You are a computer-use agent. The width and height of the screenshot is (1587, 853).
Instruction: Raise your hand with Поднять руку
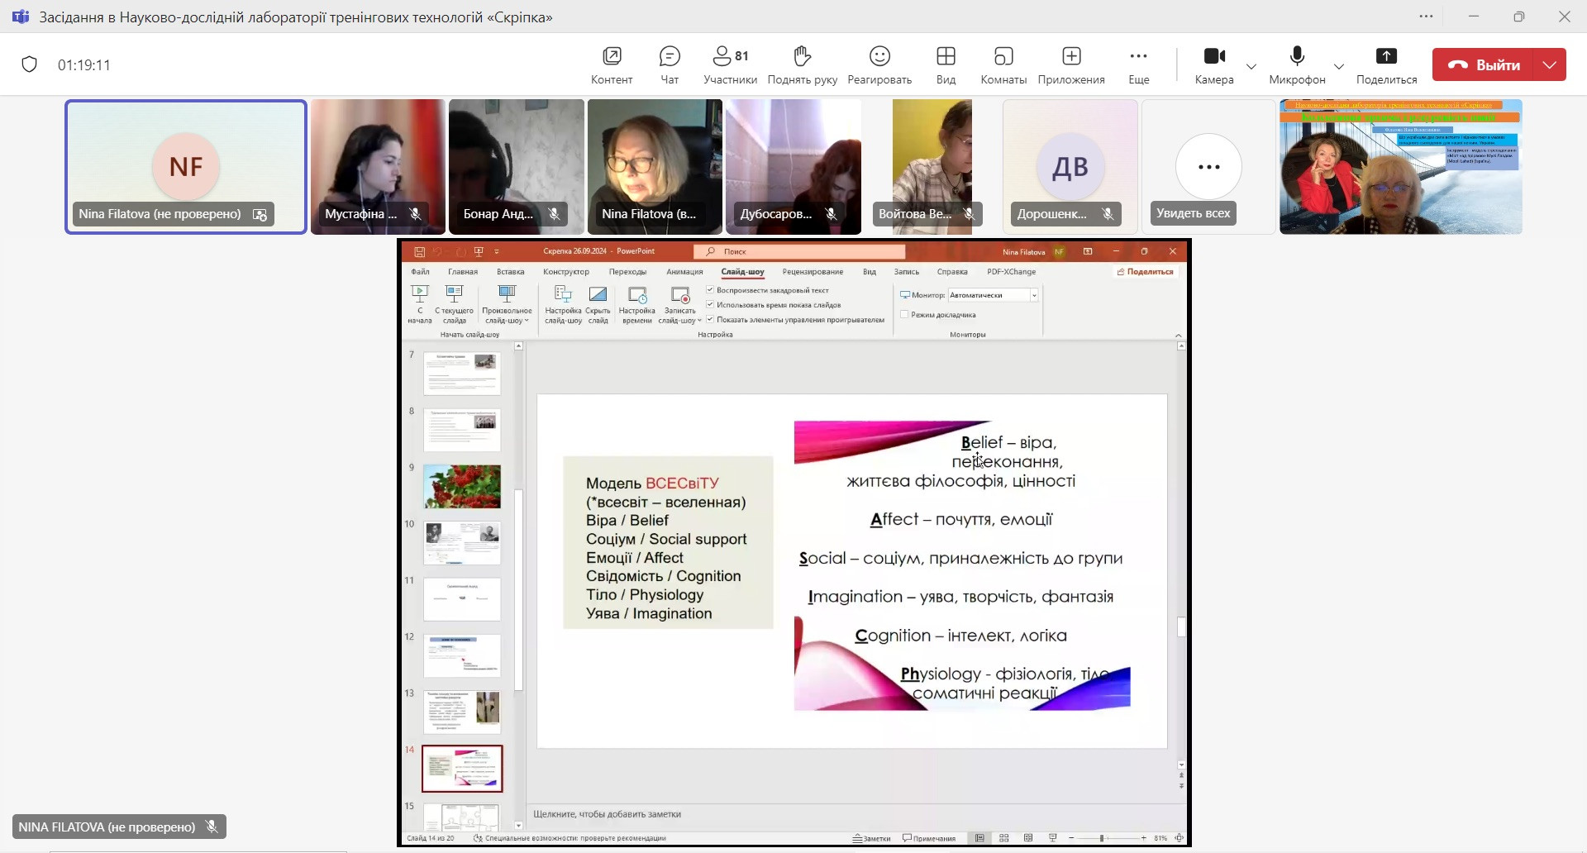pyautogui.click(x=802, y=64)
